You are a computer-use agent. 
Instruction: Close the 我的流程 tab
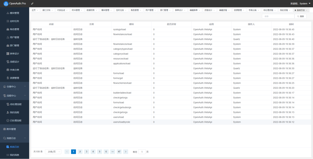tap(290, 10)
